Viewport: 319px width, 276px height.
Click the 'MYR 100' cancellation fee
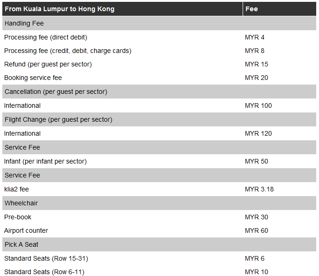258,105
